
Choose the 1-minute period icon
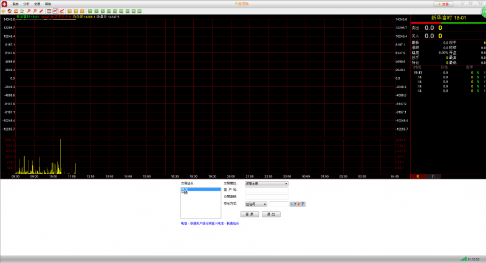click(x=90, y=11)
